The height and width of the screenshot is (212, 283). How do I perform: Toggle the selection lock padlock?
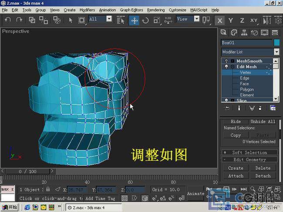pos(48,189)
